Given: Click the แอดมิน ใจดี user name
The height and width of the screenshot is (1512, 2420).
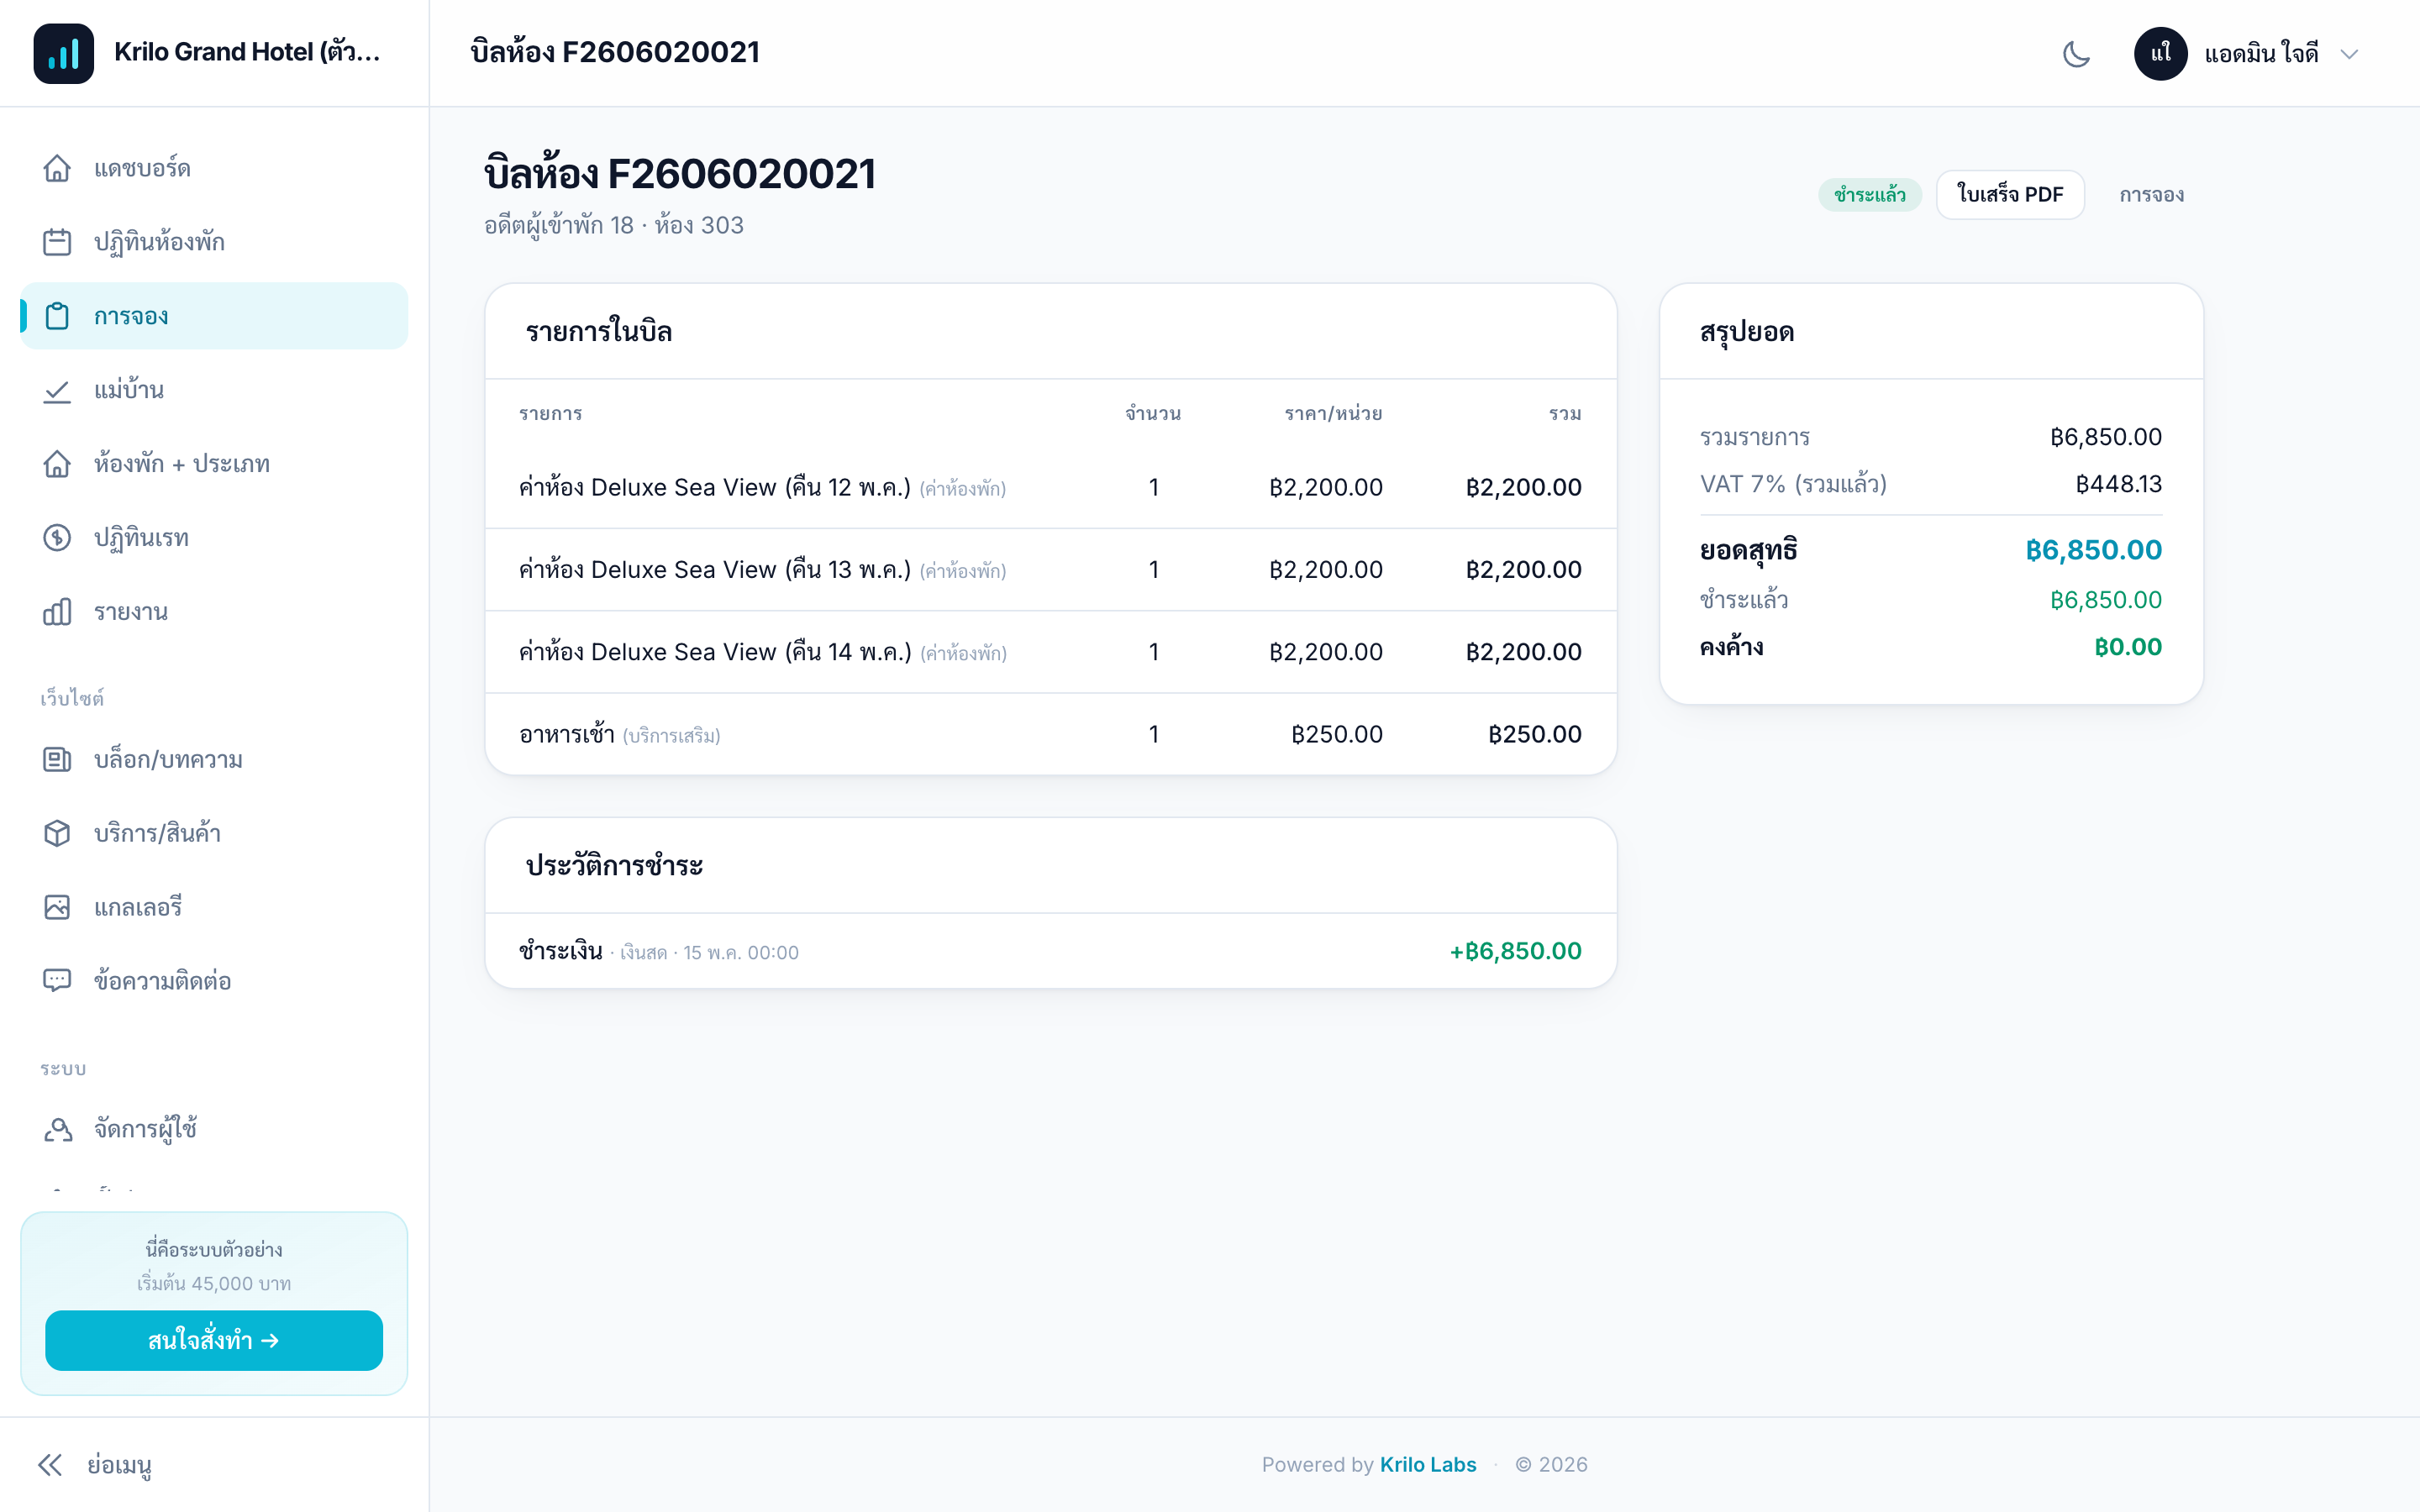Looking at the screenshot, I should point(2261,54).
